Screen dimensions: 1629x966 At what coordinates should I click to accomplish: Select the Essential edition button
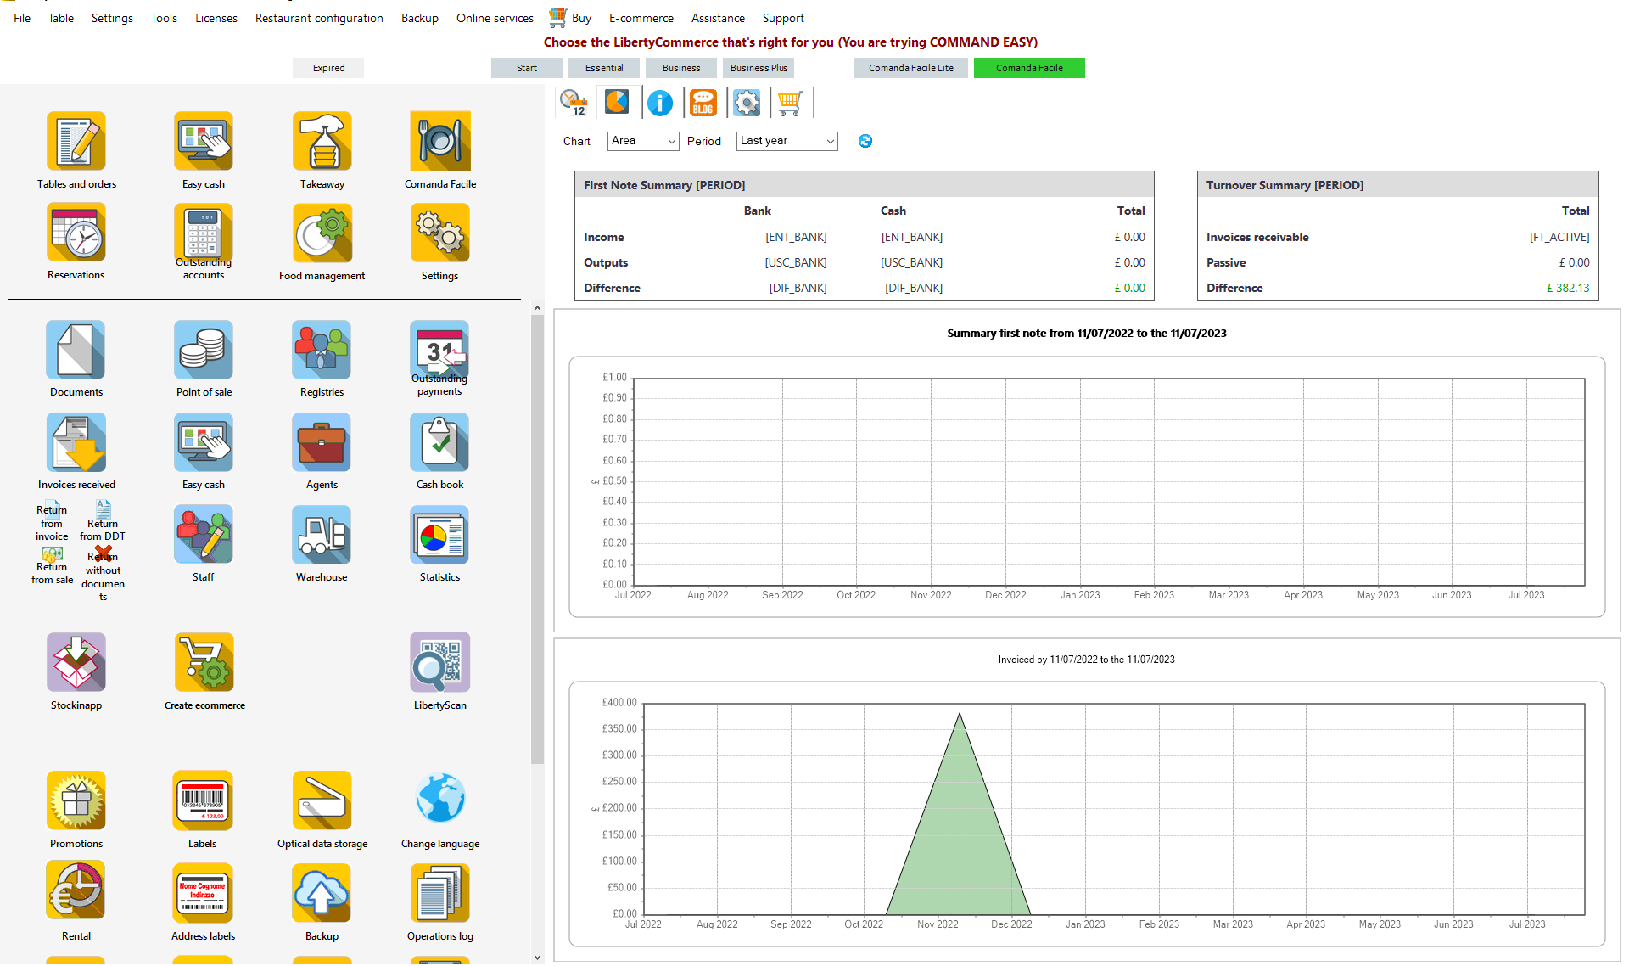(604, 68)
